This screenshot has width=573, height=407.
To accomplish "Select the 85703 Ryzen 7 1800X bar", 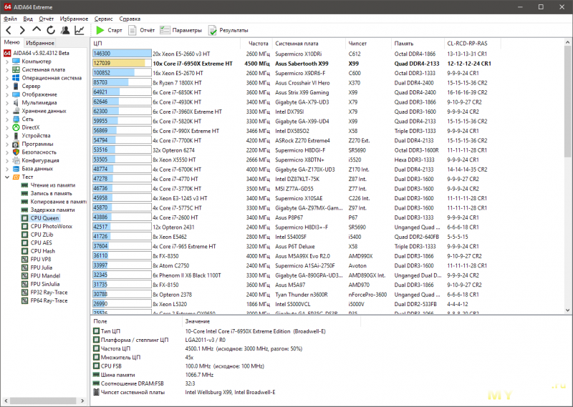I will [122, 82].
